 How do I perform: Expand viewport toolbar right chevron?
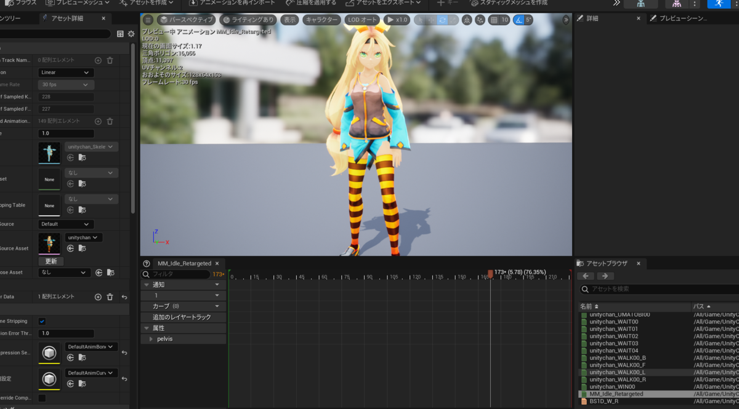coord(566,20)
